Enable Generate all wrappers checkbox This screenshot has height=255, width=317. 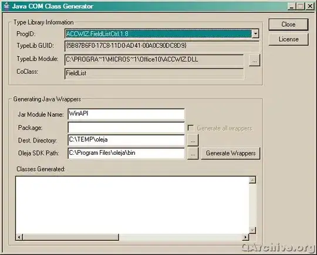coord(191,128)
